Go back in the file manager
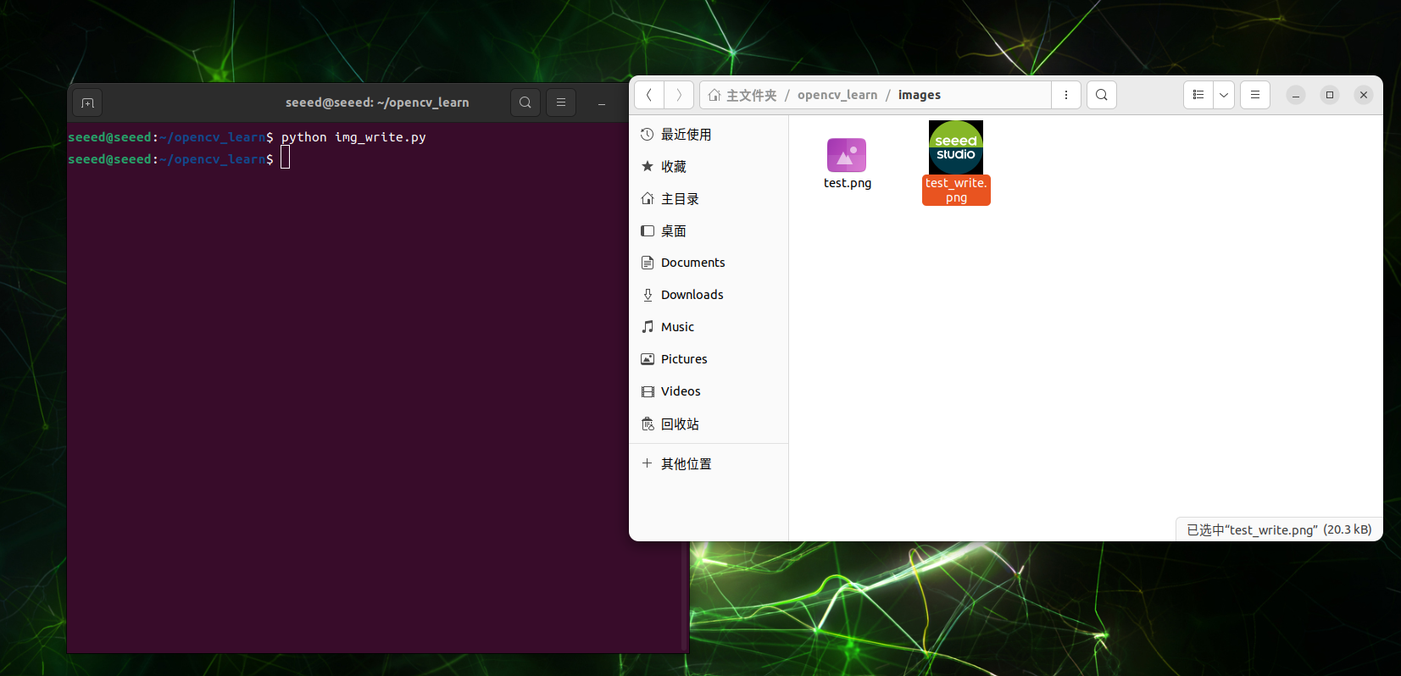1401x676 pixels. click(x=649, y=95)
